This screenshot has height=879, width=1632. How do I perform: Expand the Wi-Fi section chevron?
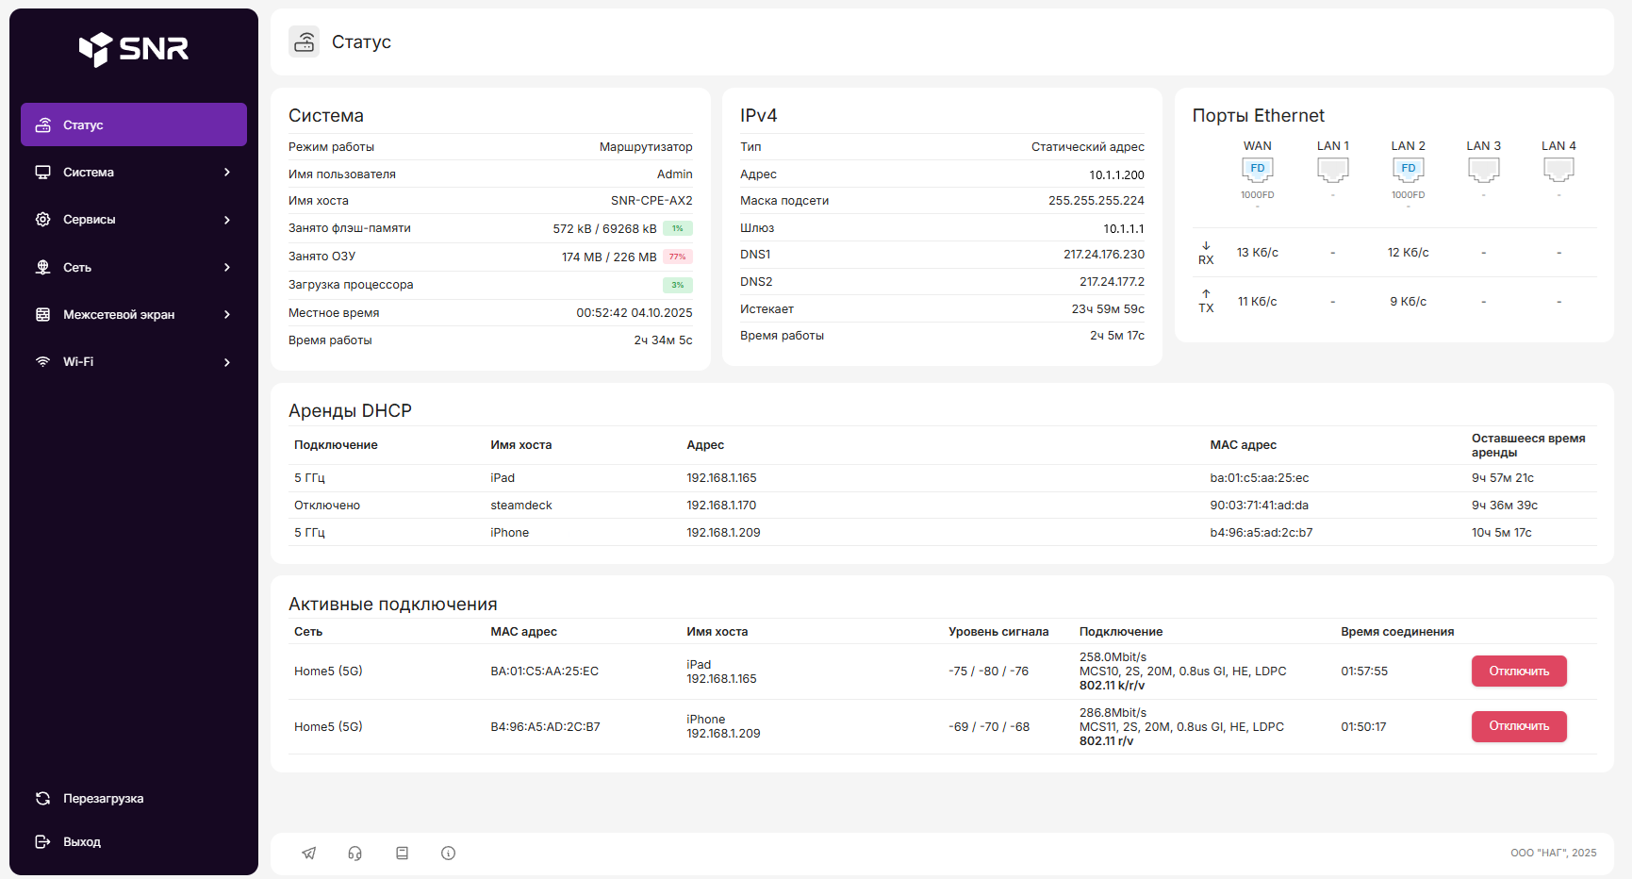(x=227, y=362)
